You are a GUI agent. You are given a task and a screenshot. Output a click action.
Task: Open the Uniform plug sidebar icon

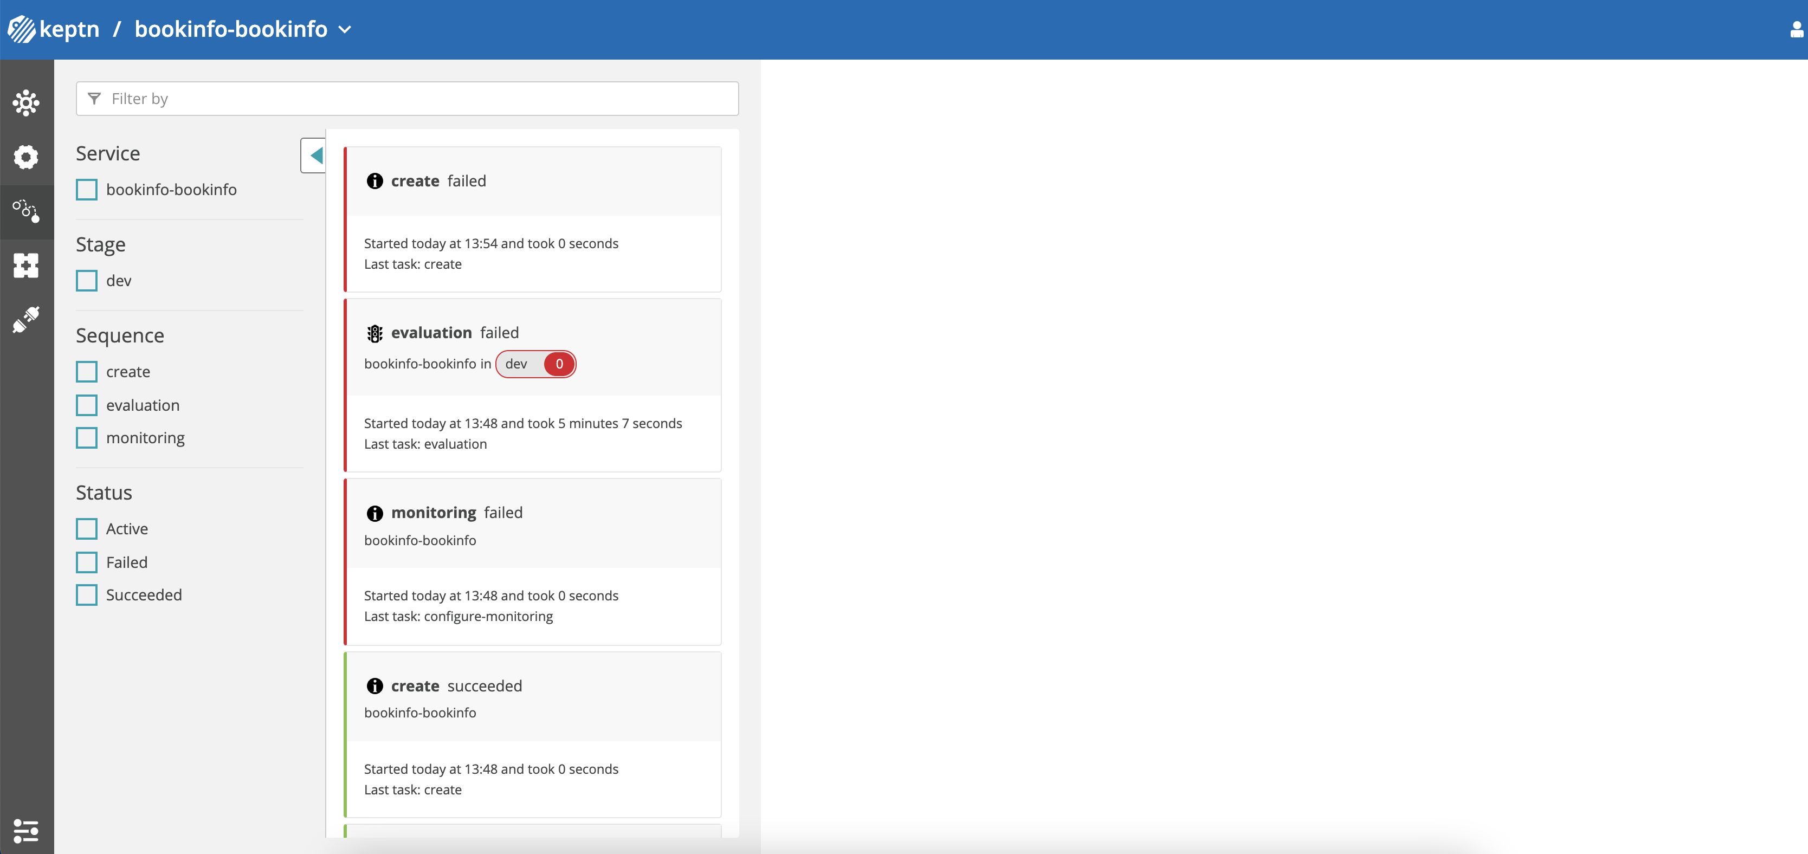coord(26,319)
